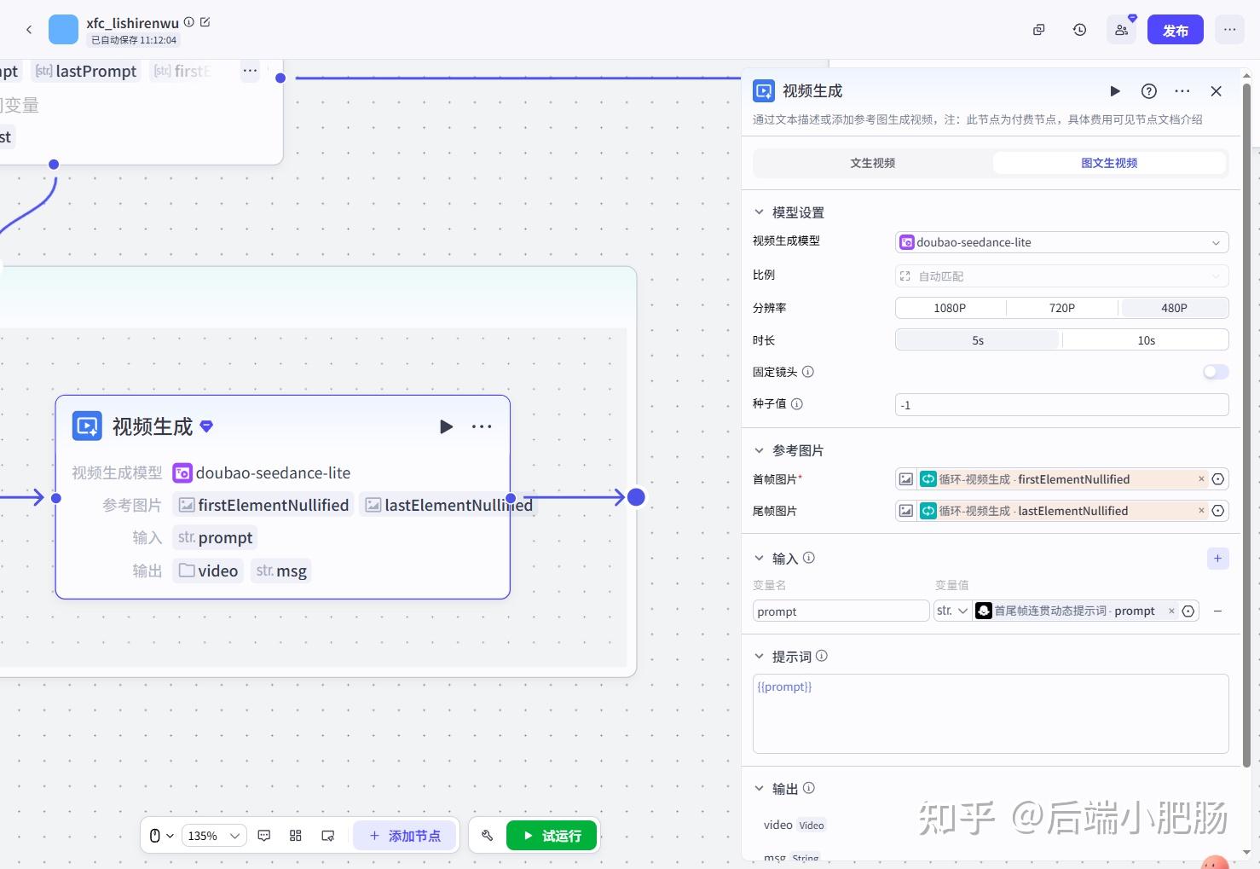The height and width of the screenshot is (869, 1260).
Task: Enable the 固定镜头 toggle switch
Action: pos(1214,372)
